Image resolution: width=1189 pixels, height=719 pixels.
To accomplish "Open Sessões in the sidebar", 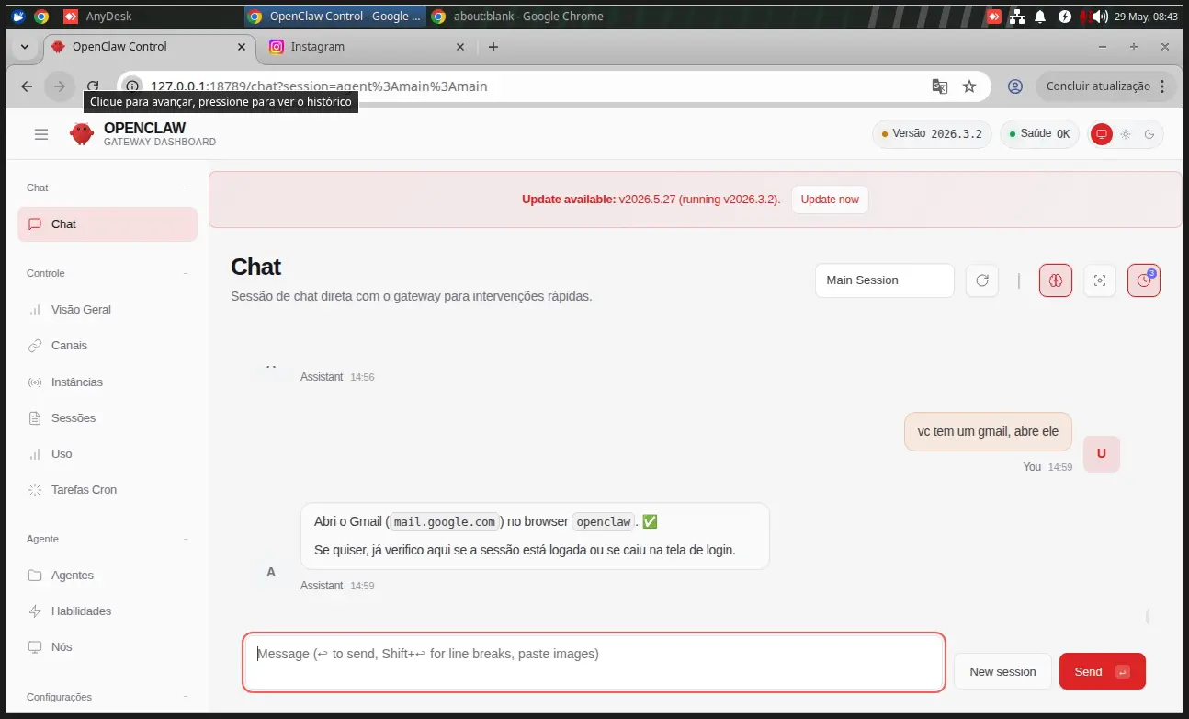I will click(108, 417).
